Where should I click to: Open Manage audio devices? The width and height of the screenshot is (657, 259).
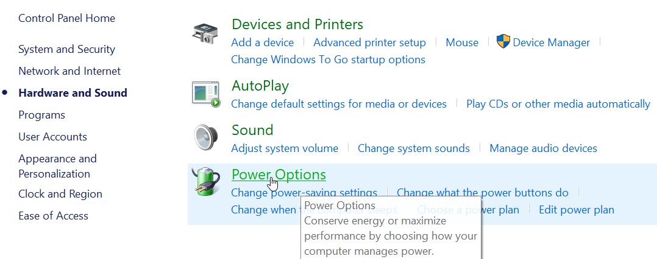click(544, 148)
